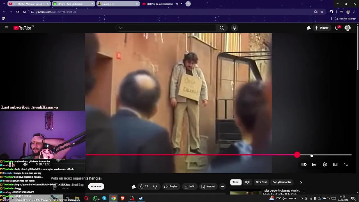Start voice search with the microphone icon
The width and height of the screenshot is (359, 202).
point(234,28)
